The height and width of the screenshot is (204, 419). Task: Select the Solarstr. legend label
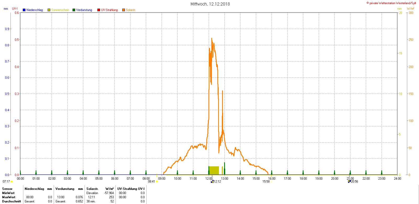(131, 10)
